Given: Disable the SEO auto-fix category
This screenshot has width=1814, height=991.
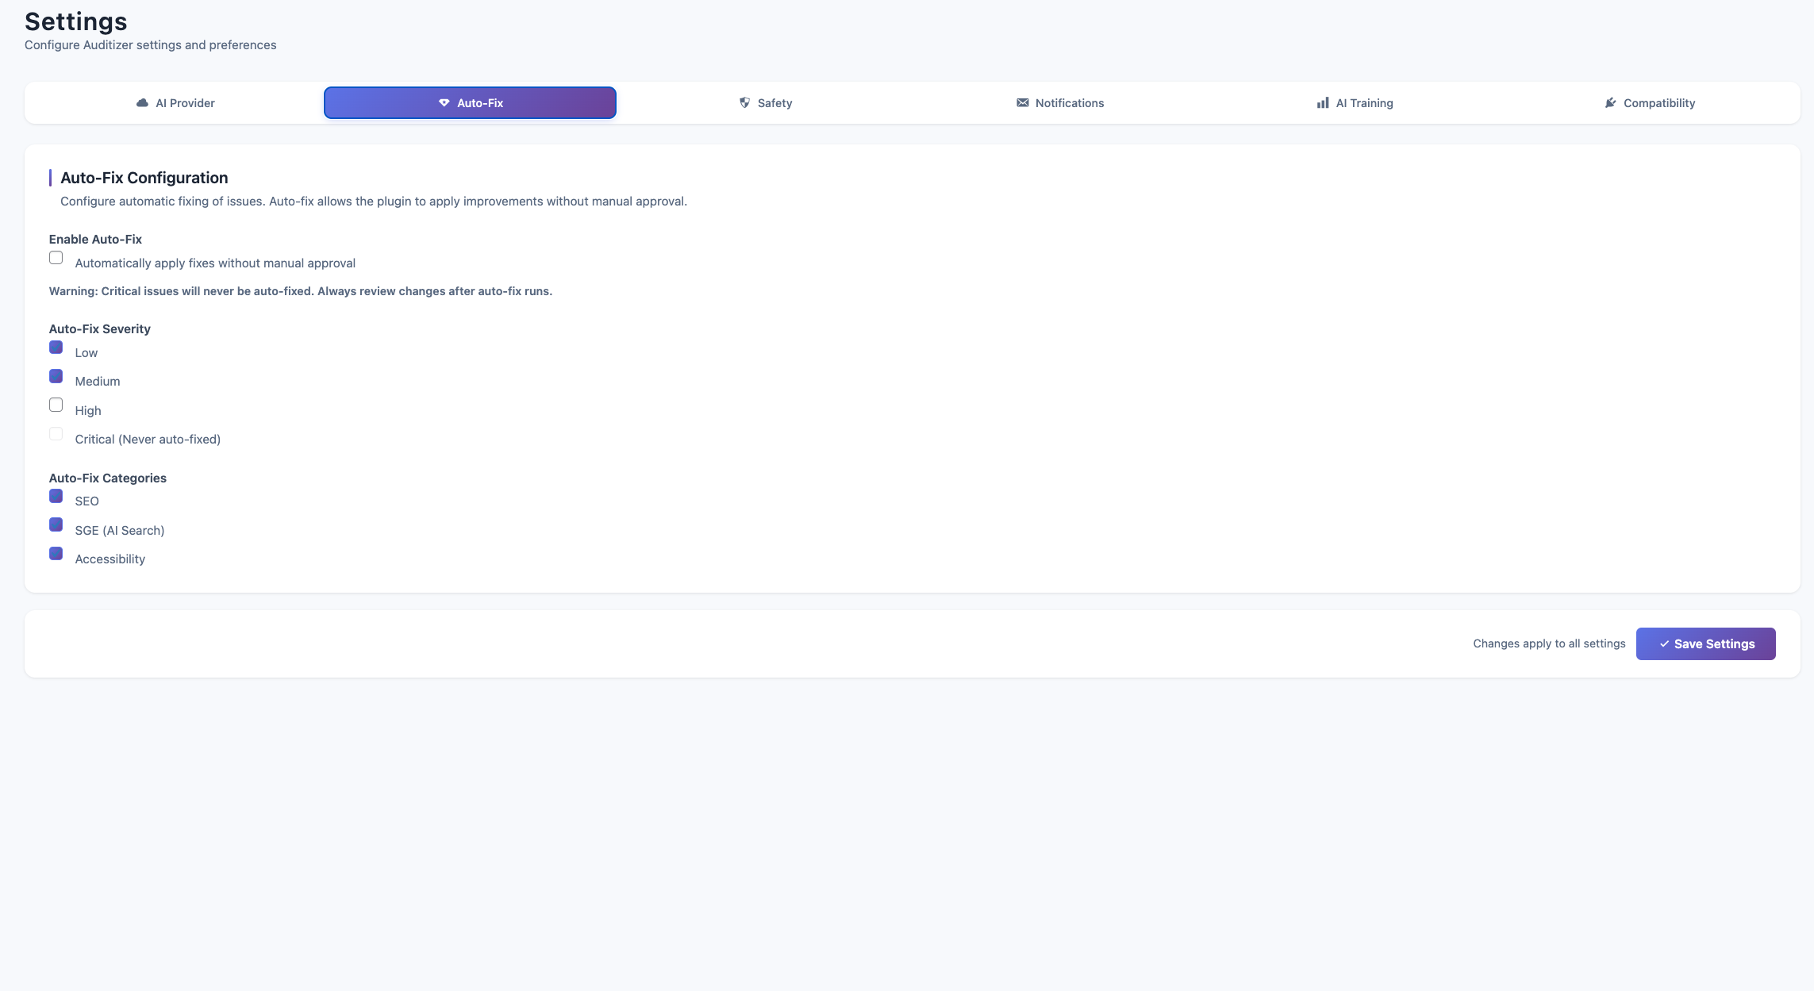Looking at the screenshot, I should pos(56,496).
